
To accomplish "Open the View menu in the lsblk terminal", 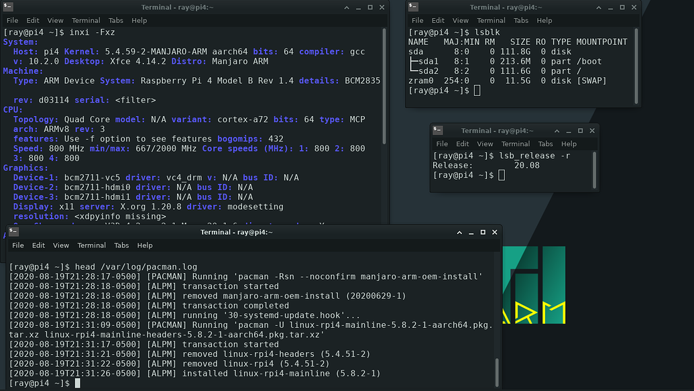I will (x=461, y=20).
